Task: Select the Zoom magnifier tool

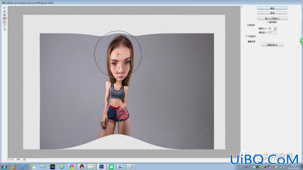Action: coord(4,29)
